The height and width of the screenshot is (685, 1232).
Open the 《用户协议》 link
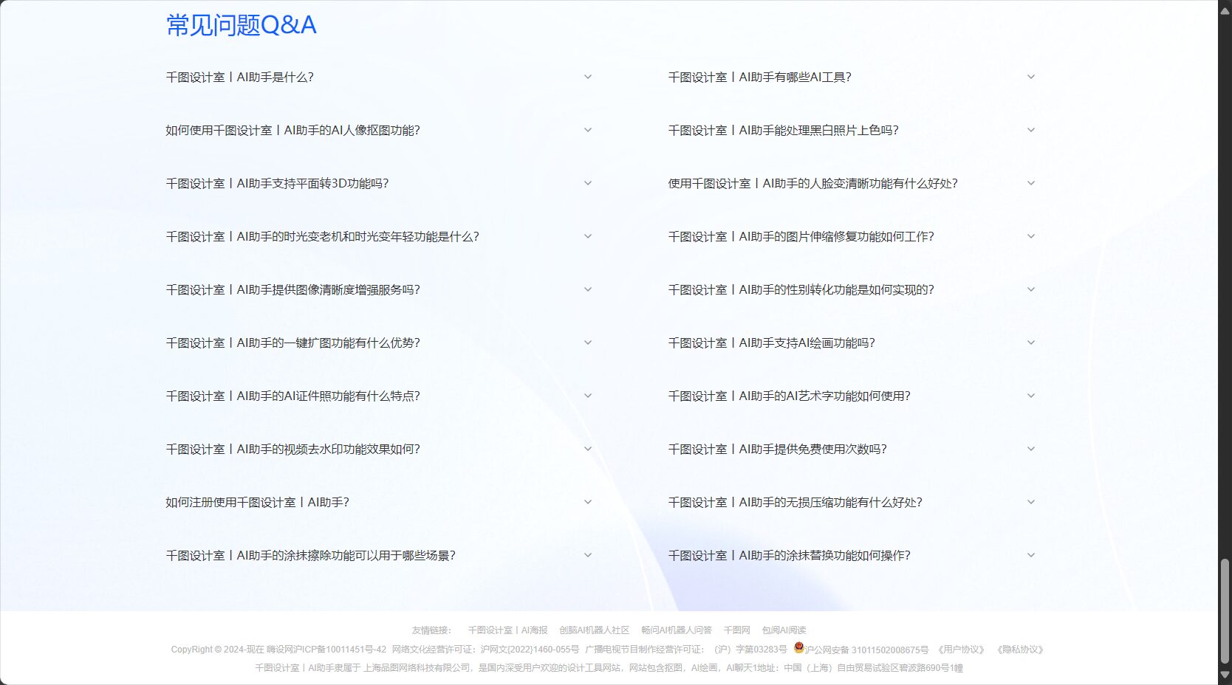(961, 650)
